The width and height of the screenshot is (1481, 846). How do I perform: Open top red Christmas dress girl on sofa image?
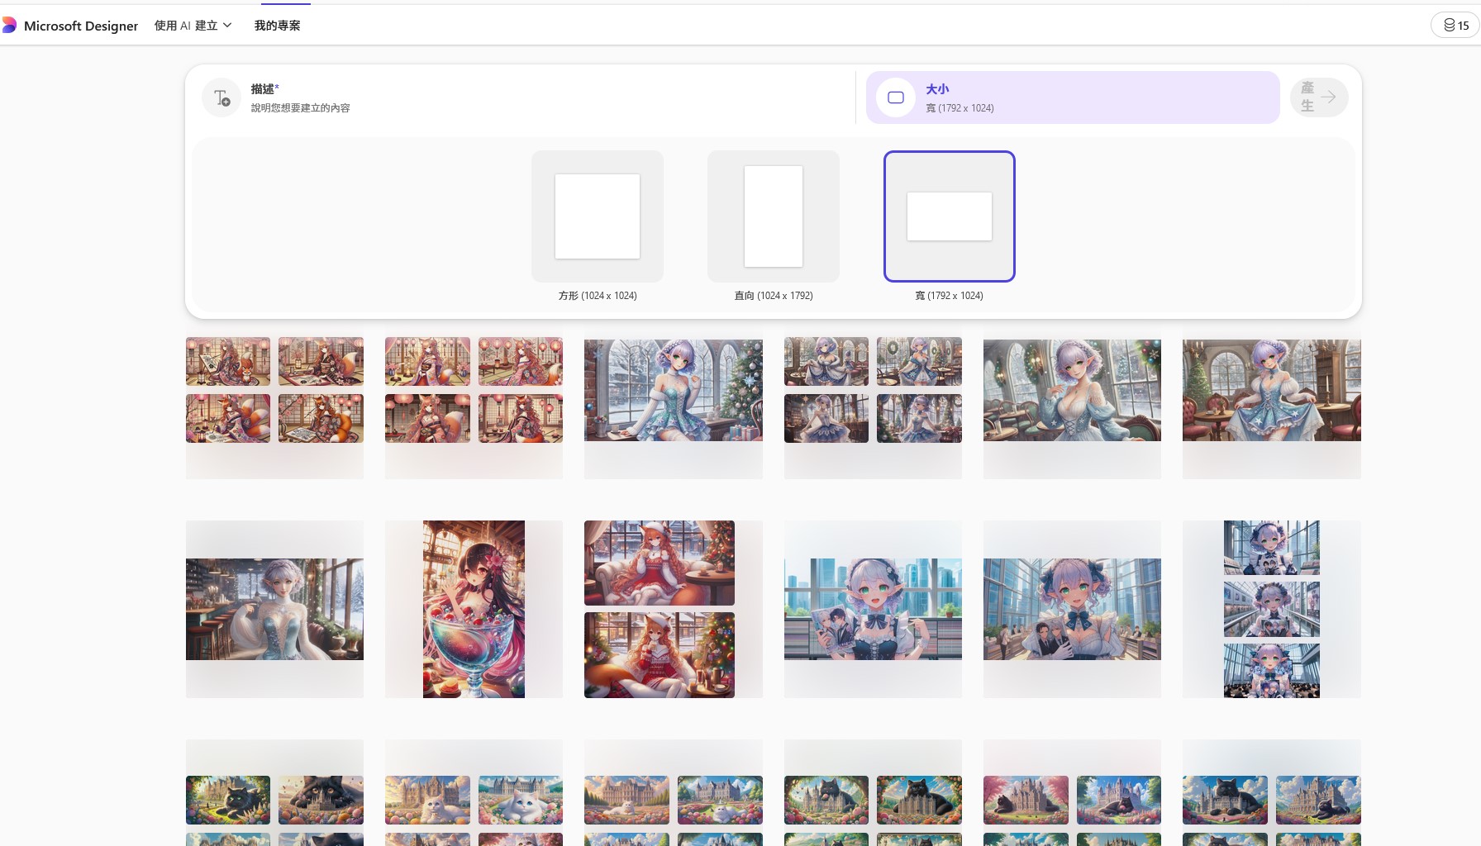pos(660,563)
